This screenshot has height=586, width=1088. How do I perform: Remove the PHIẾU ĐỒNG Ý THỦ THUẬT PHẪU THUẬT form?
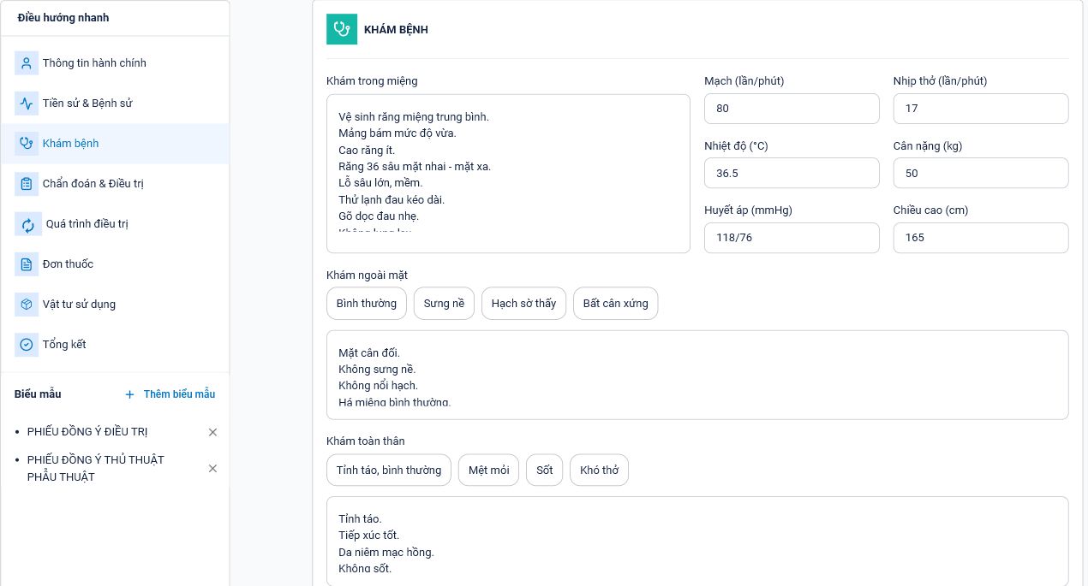coord(212,468)
